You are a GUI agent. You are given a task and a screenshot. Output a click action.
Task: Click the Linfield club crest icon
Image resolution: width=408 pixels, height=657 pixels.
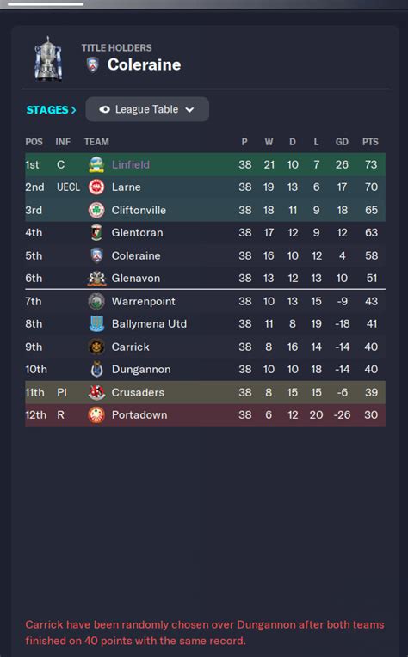tap(96, 164)
